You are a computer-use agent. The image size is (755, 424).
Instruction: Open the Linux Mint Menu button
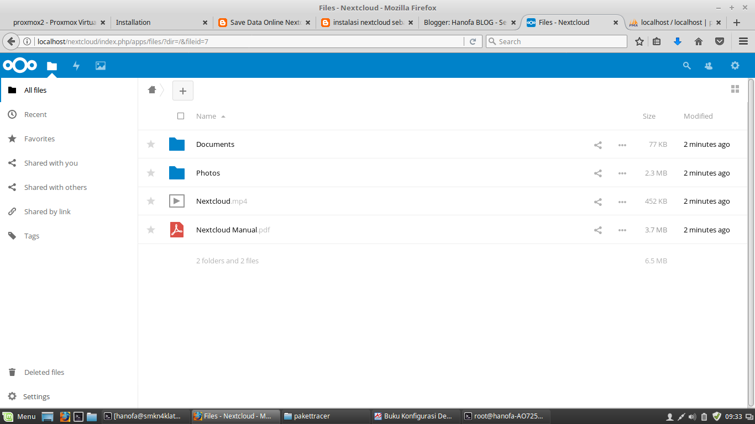click(x=20, y=416)
